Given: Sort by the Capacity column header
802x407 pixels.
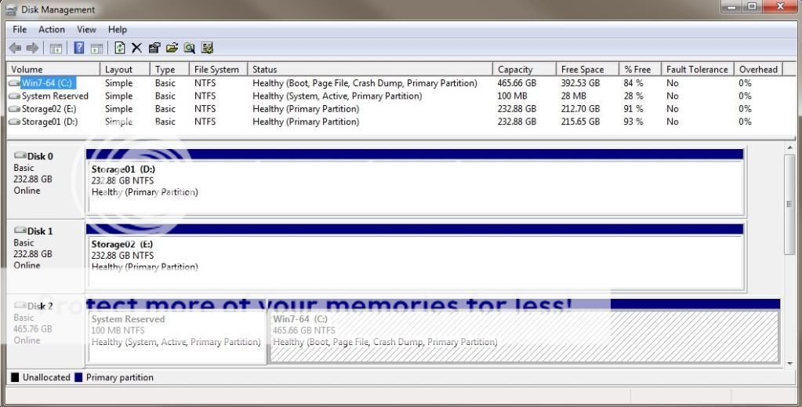Looking at the screenshot, I should click(524, 69).
